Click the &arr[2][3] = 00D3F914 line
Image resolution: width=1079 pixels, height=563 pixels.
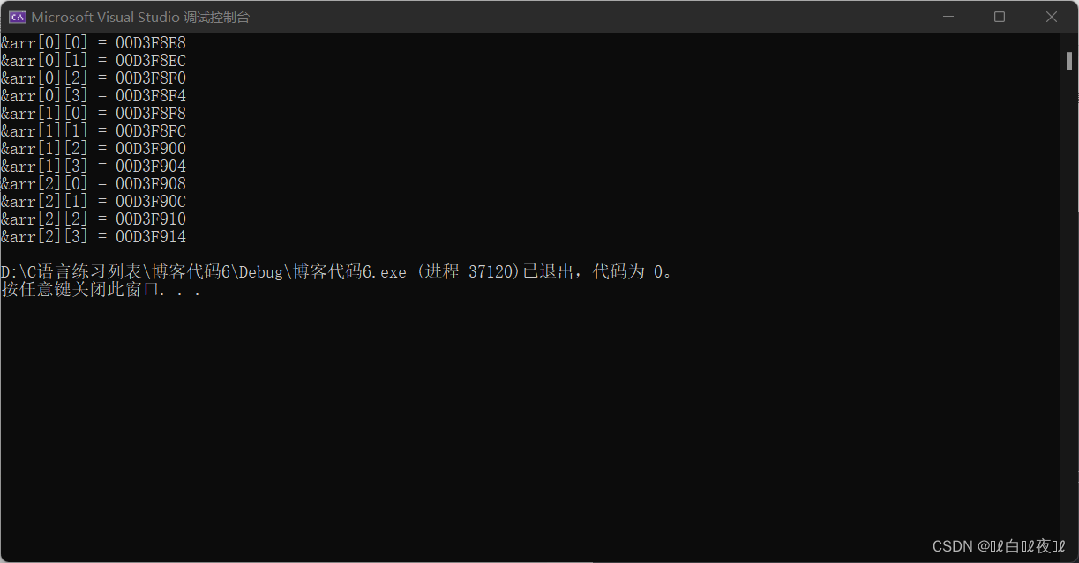[x=94, y=236]
